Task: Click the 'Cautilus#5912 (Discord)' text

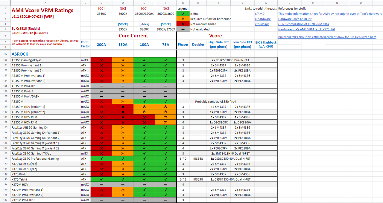Action: pyautogui.click(x=30, y=33)
